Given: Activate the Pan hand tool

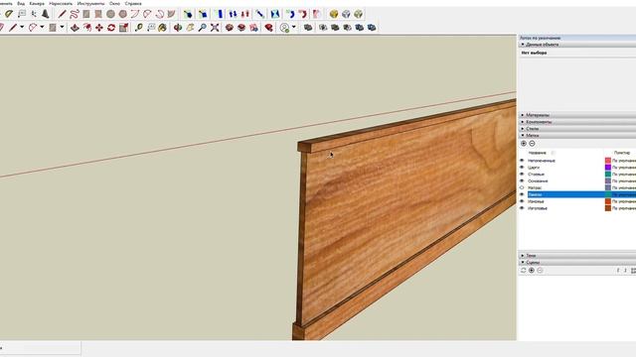Looking at the screenshot, I should tap(190, 28).
